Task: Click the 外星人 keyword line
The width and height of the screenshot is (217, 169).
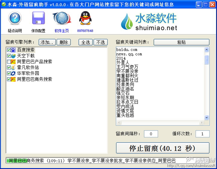Action: click(x=123, y=63)
